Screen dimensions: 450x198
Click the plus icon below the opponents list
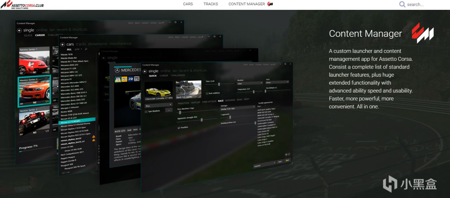click(x=286, y=154)
